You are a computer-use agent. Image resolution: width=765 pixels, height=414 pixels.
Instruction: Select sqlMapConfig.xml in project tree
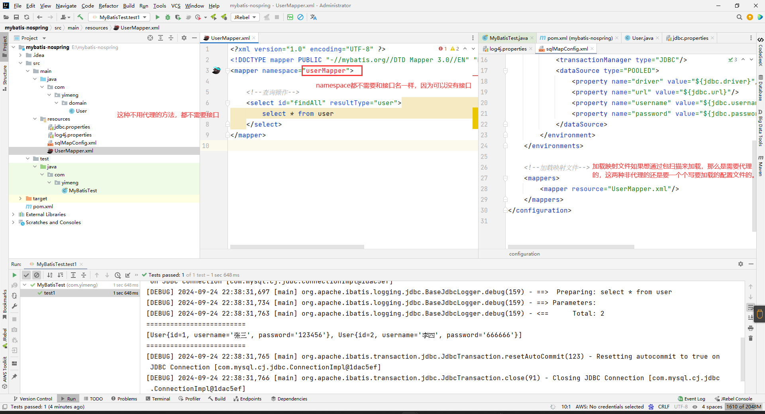75,143
